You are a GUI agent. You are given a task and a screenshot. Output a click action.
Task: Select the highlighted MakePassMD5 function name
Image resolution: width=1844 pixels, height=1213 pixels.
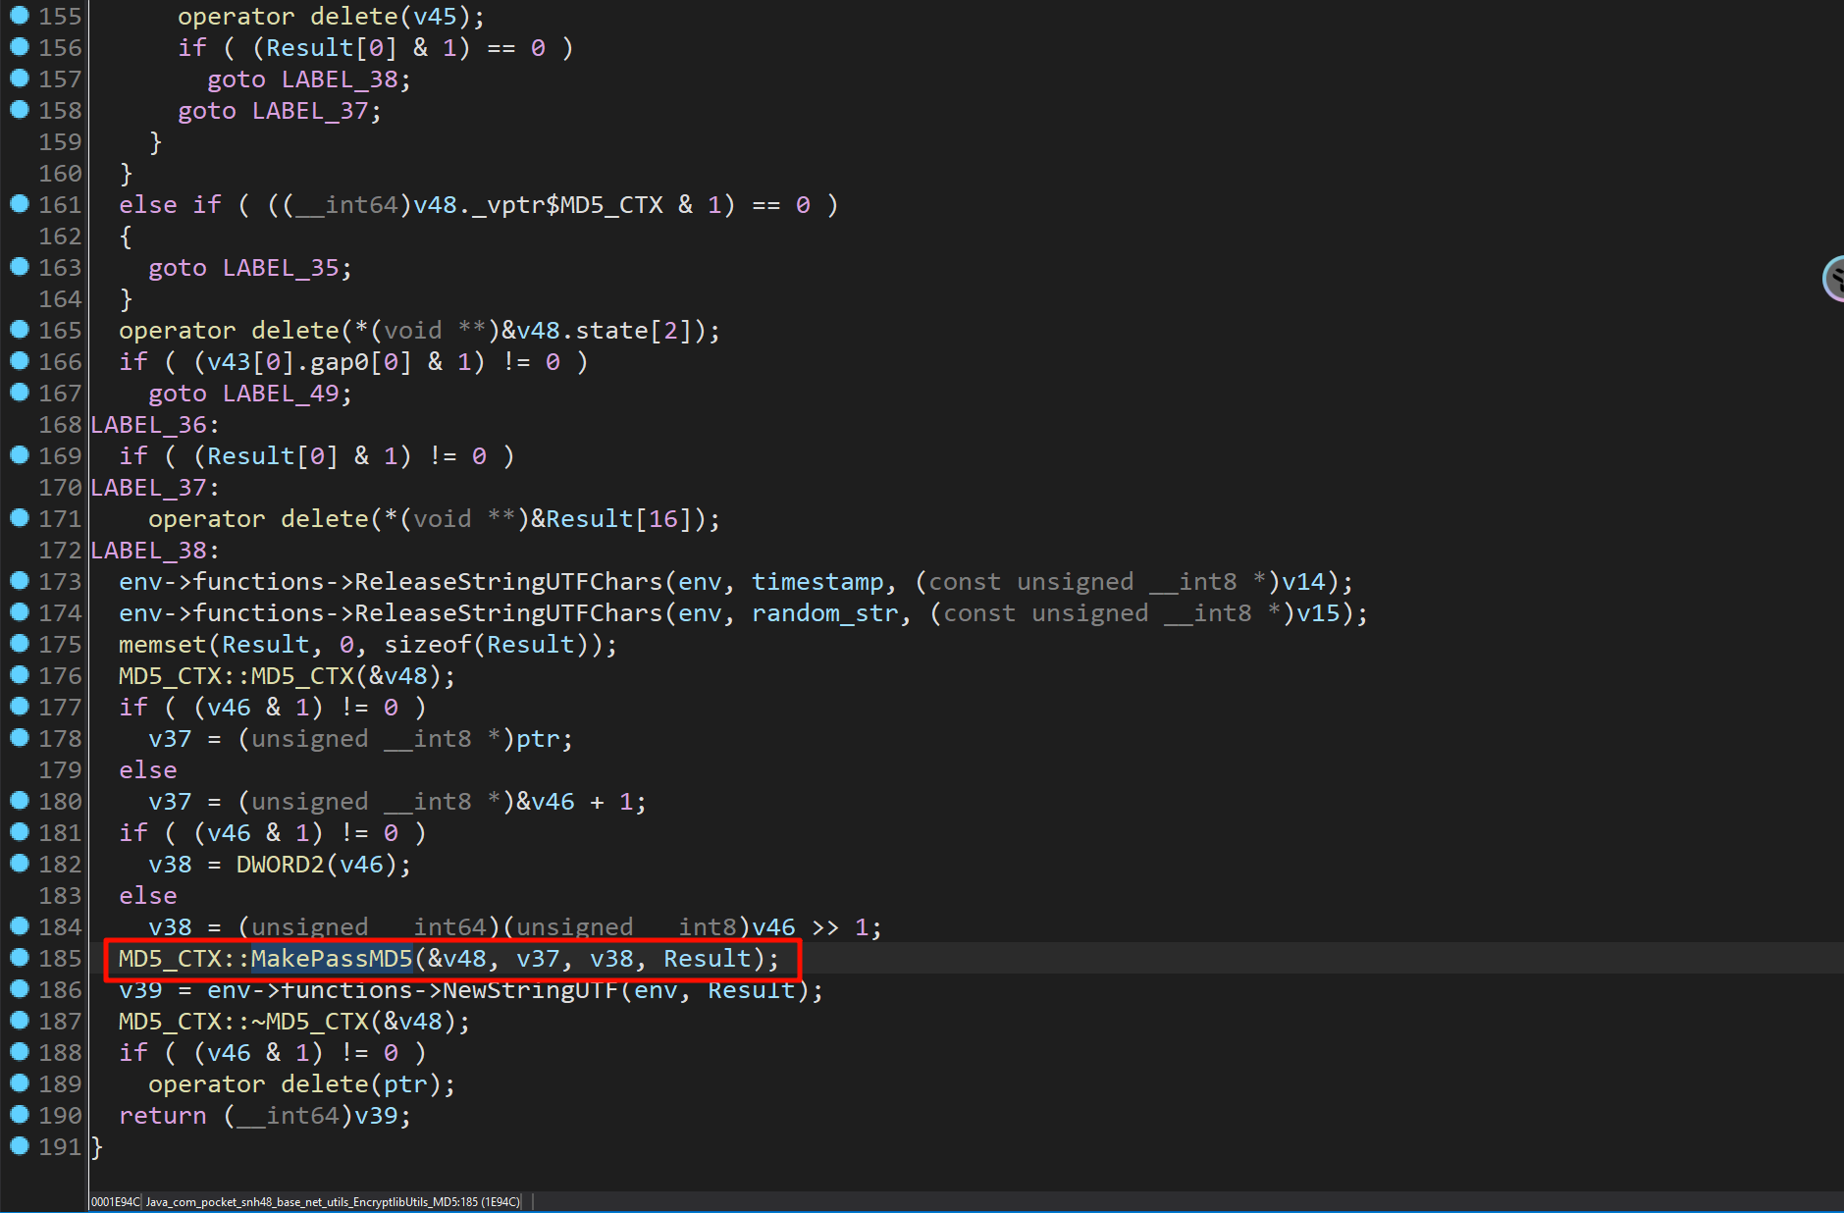332,959
